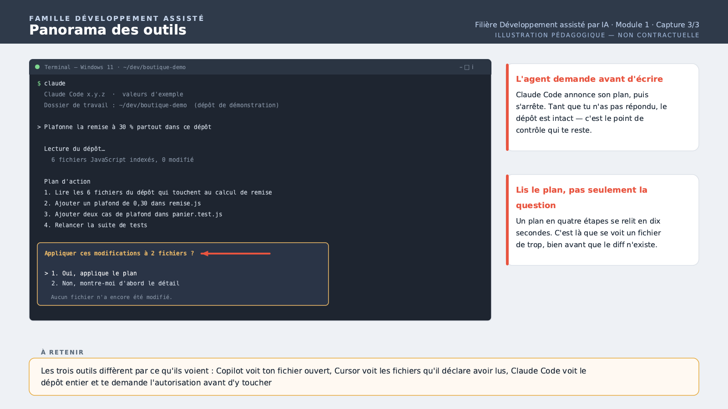Click the 'Plan d'action' heading in terminal
Viewport: 728px width, 409px height.
point(67,181)
